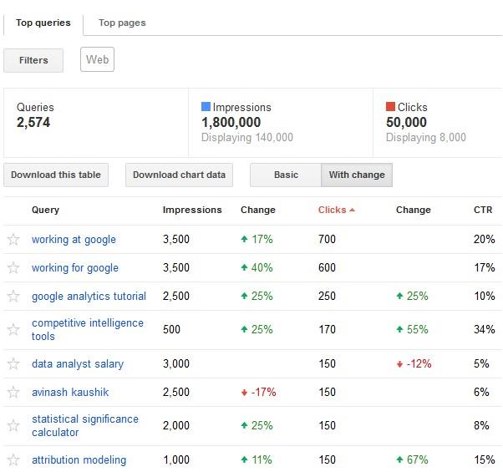Click the Download chart data button

tap(179, 175)
